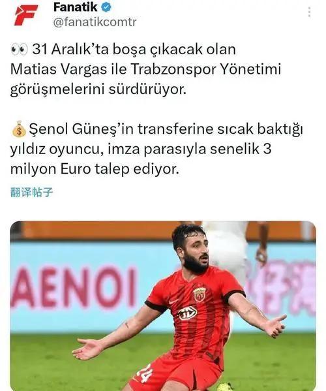
Task: Click the money bag emoji
Action: tap(19, 129)
